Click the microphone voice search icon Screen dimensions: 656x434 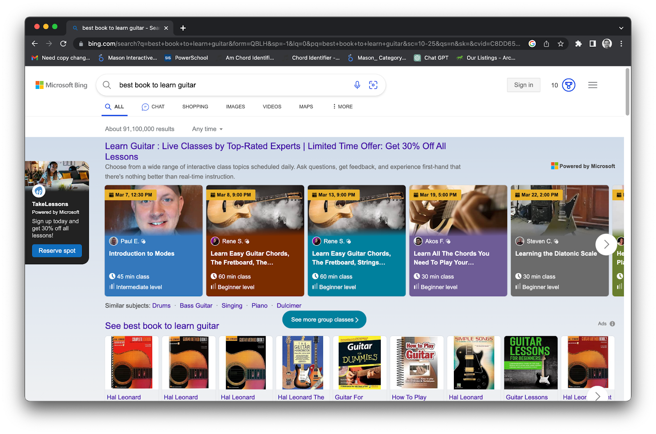[x=357, y=85]
